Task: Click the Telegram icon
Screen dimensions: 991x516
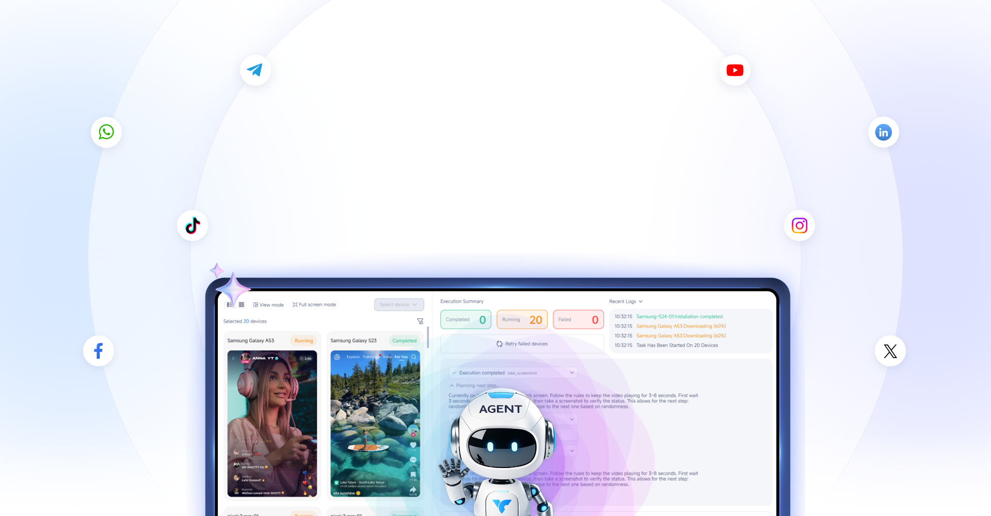Action: pos(255,70)
